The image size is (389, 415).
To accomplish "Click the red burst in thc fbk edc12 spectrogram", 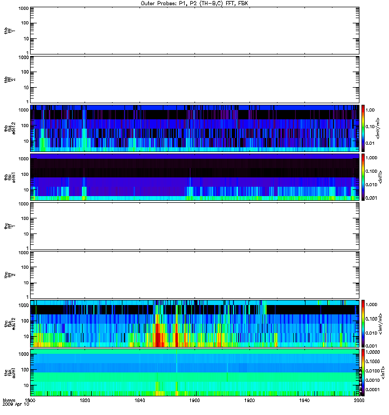I will coord(159,336).
